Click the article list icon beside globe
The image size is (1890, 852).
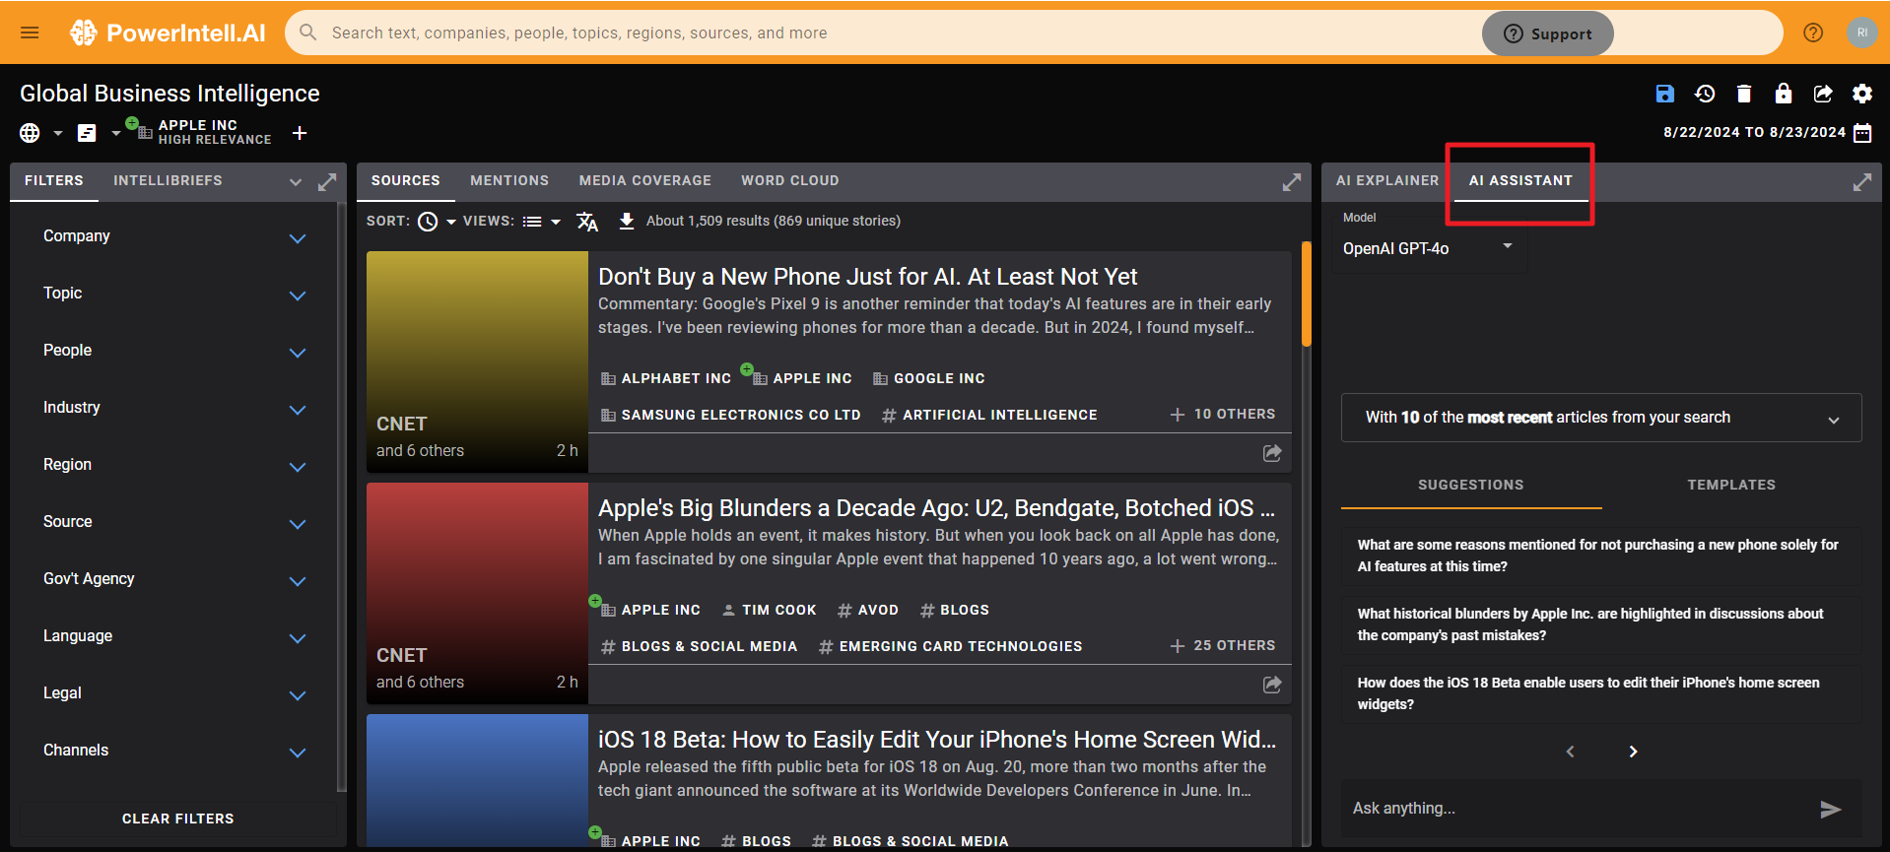87,133
